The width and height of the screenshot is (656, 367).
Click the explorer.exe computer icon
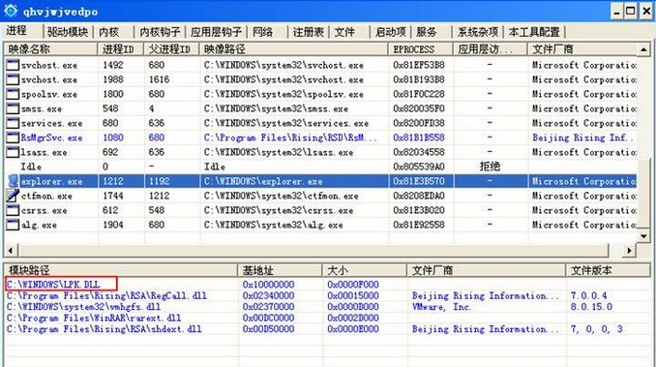click(13, 181)
